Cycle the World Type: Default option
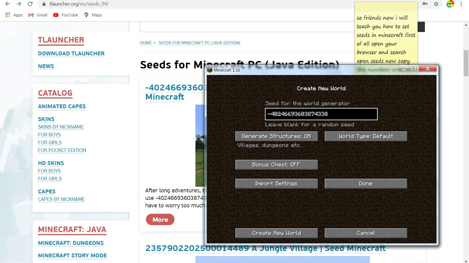 pyautogui.click(x=366, y=136)
